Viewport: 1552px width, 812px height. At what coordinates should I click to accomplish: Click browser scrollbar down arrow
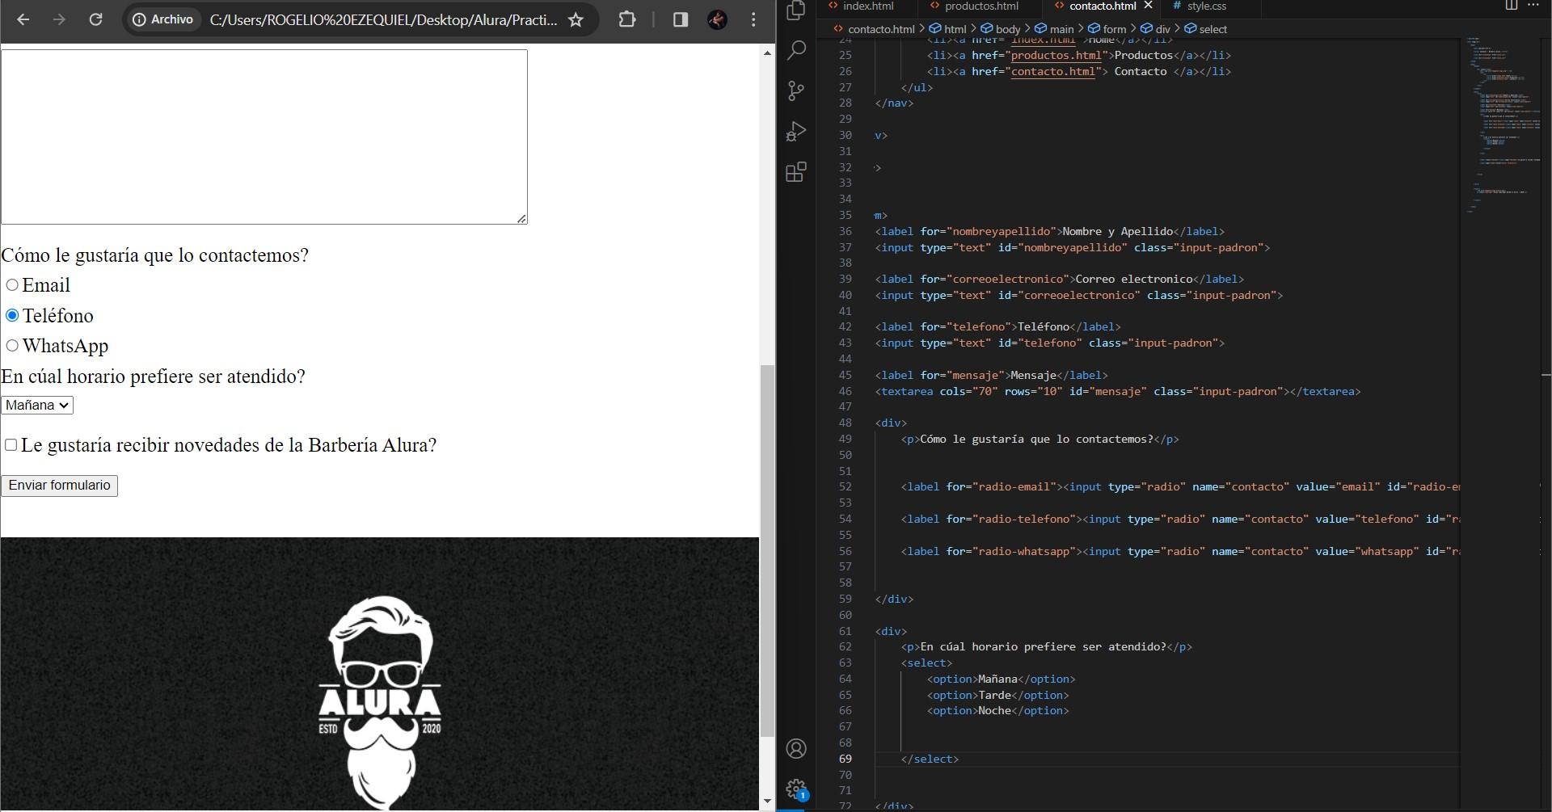point(767,801)
